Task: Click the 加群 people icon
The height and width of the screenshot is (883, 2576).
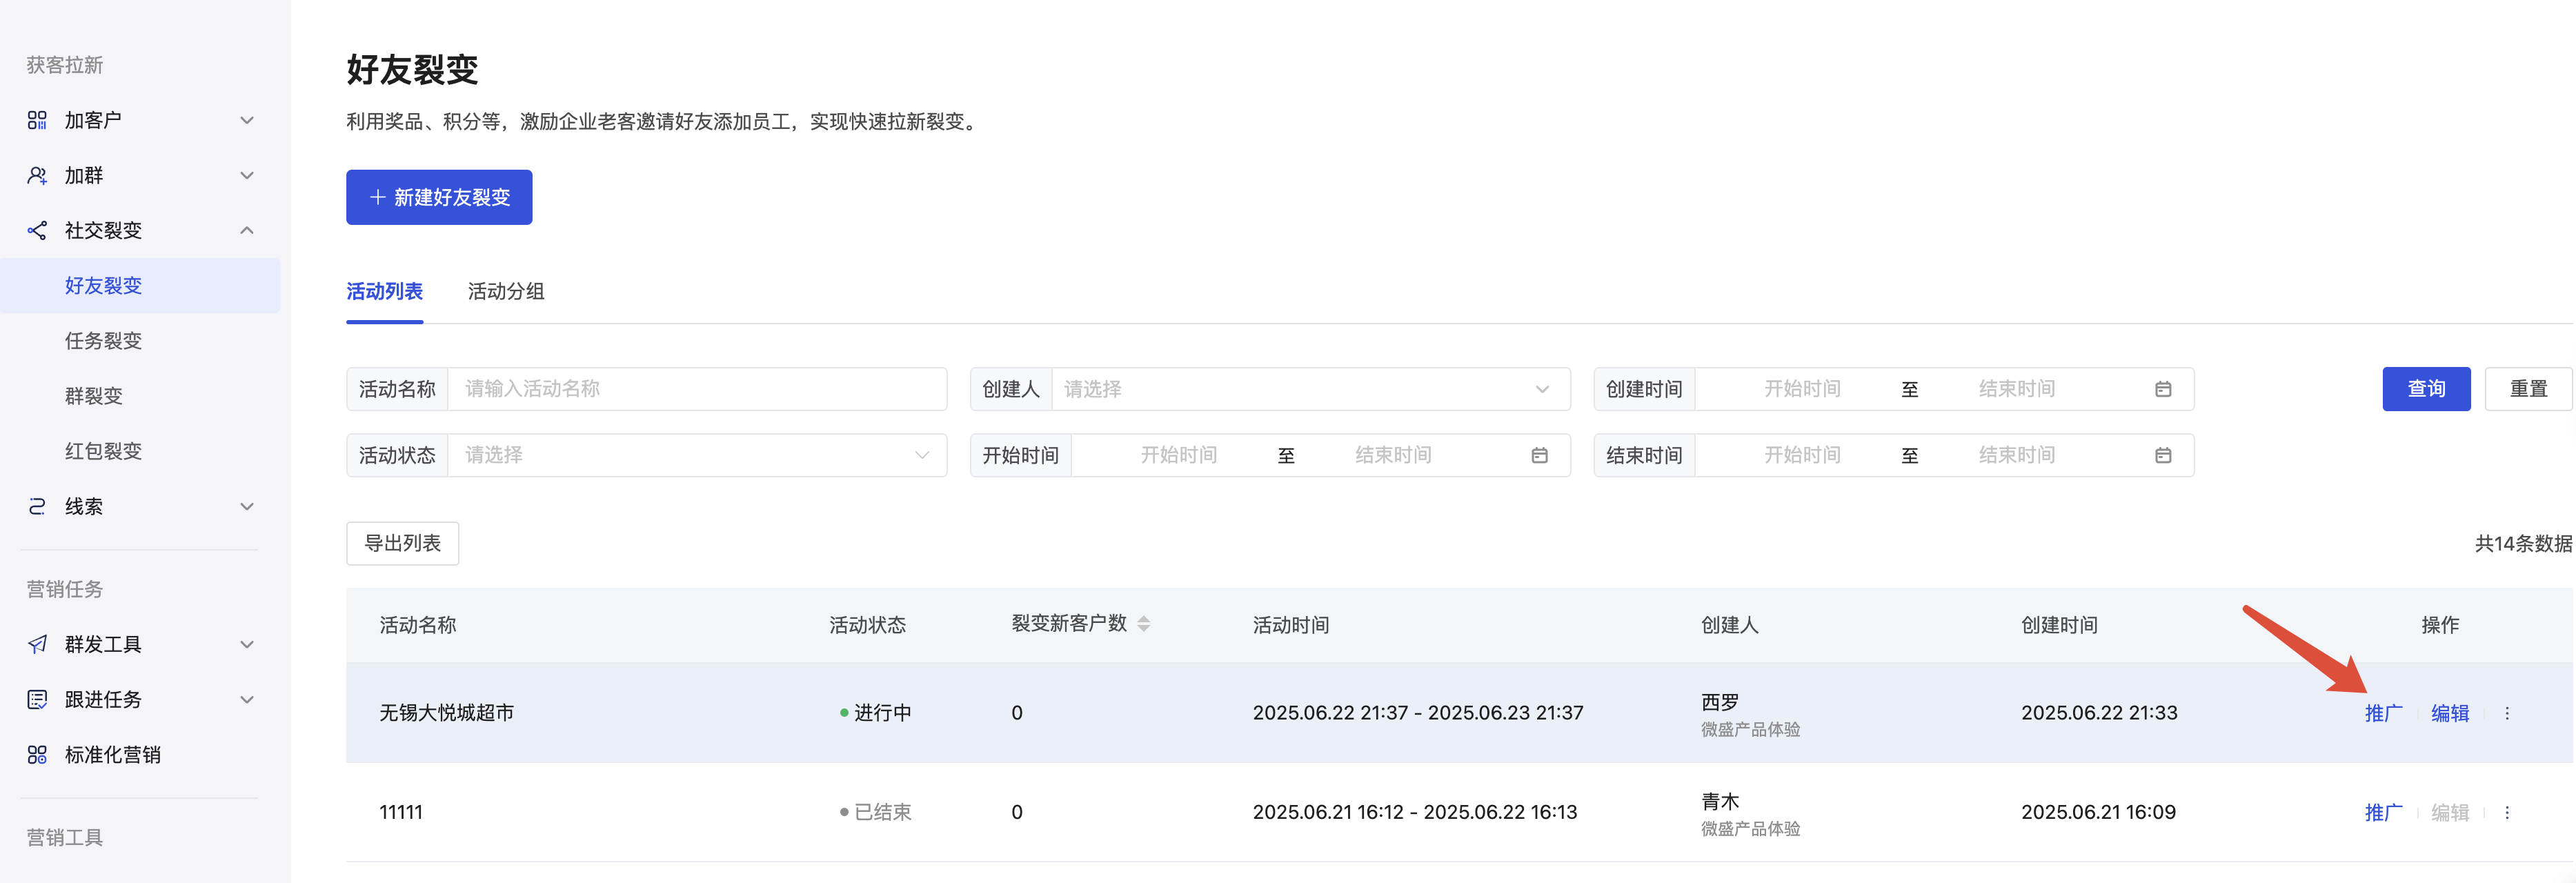Action: coord(37,175)
